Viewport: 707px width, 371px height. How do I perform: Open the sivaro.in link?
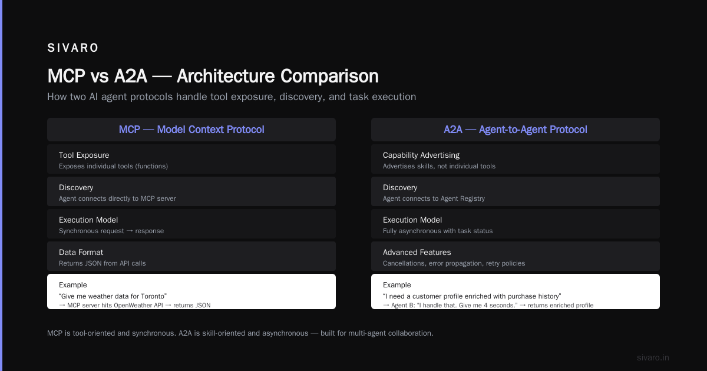coord(653,357)
